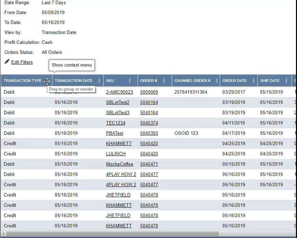Open the Edit Filters link

tap(22, 62)
